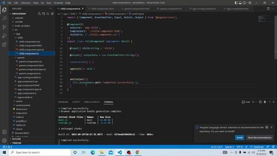Open the Accounts menu icon
The width and height of the screenshot is (277, 156).
click(x=4, y=132)
